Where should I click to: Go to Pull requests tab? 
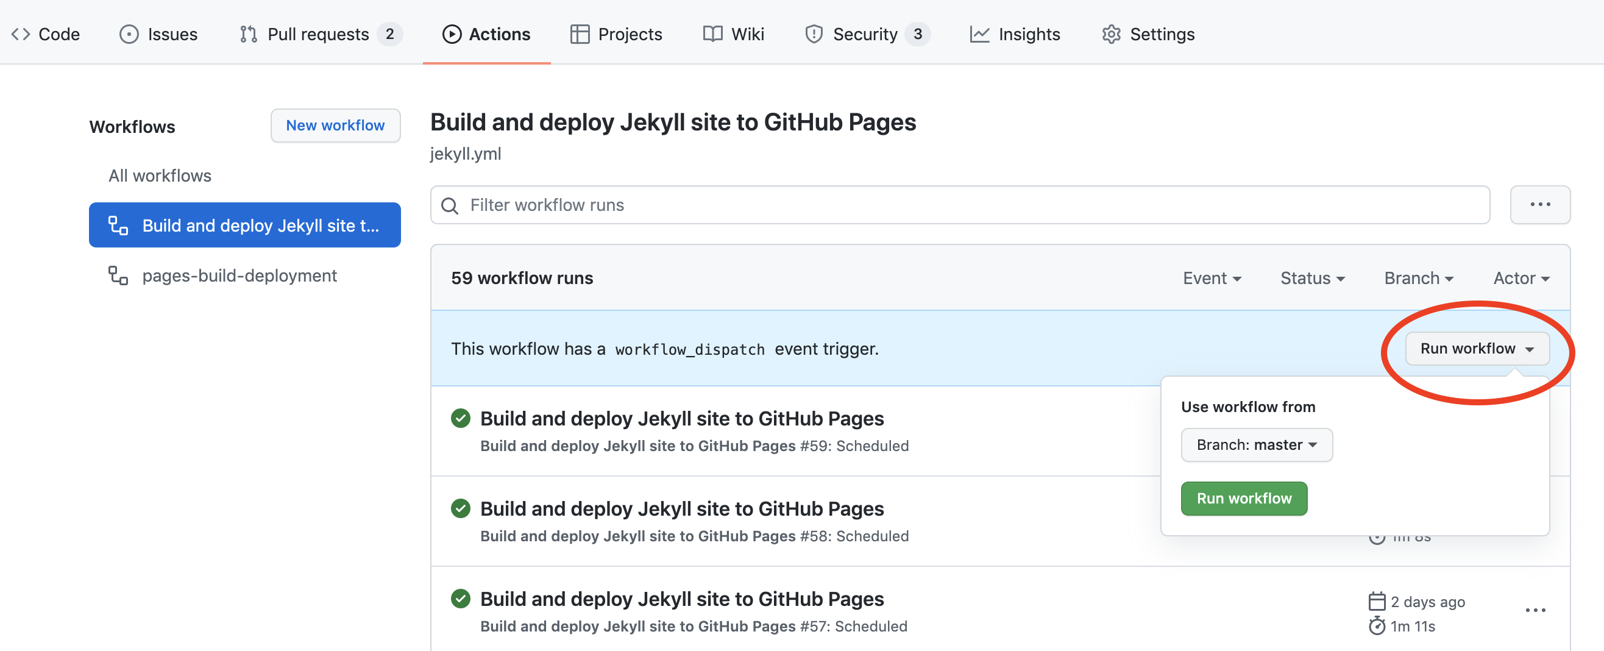coord(320,34)
